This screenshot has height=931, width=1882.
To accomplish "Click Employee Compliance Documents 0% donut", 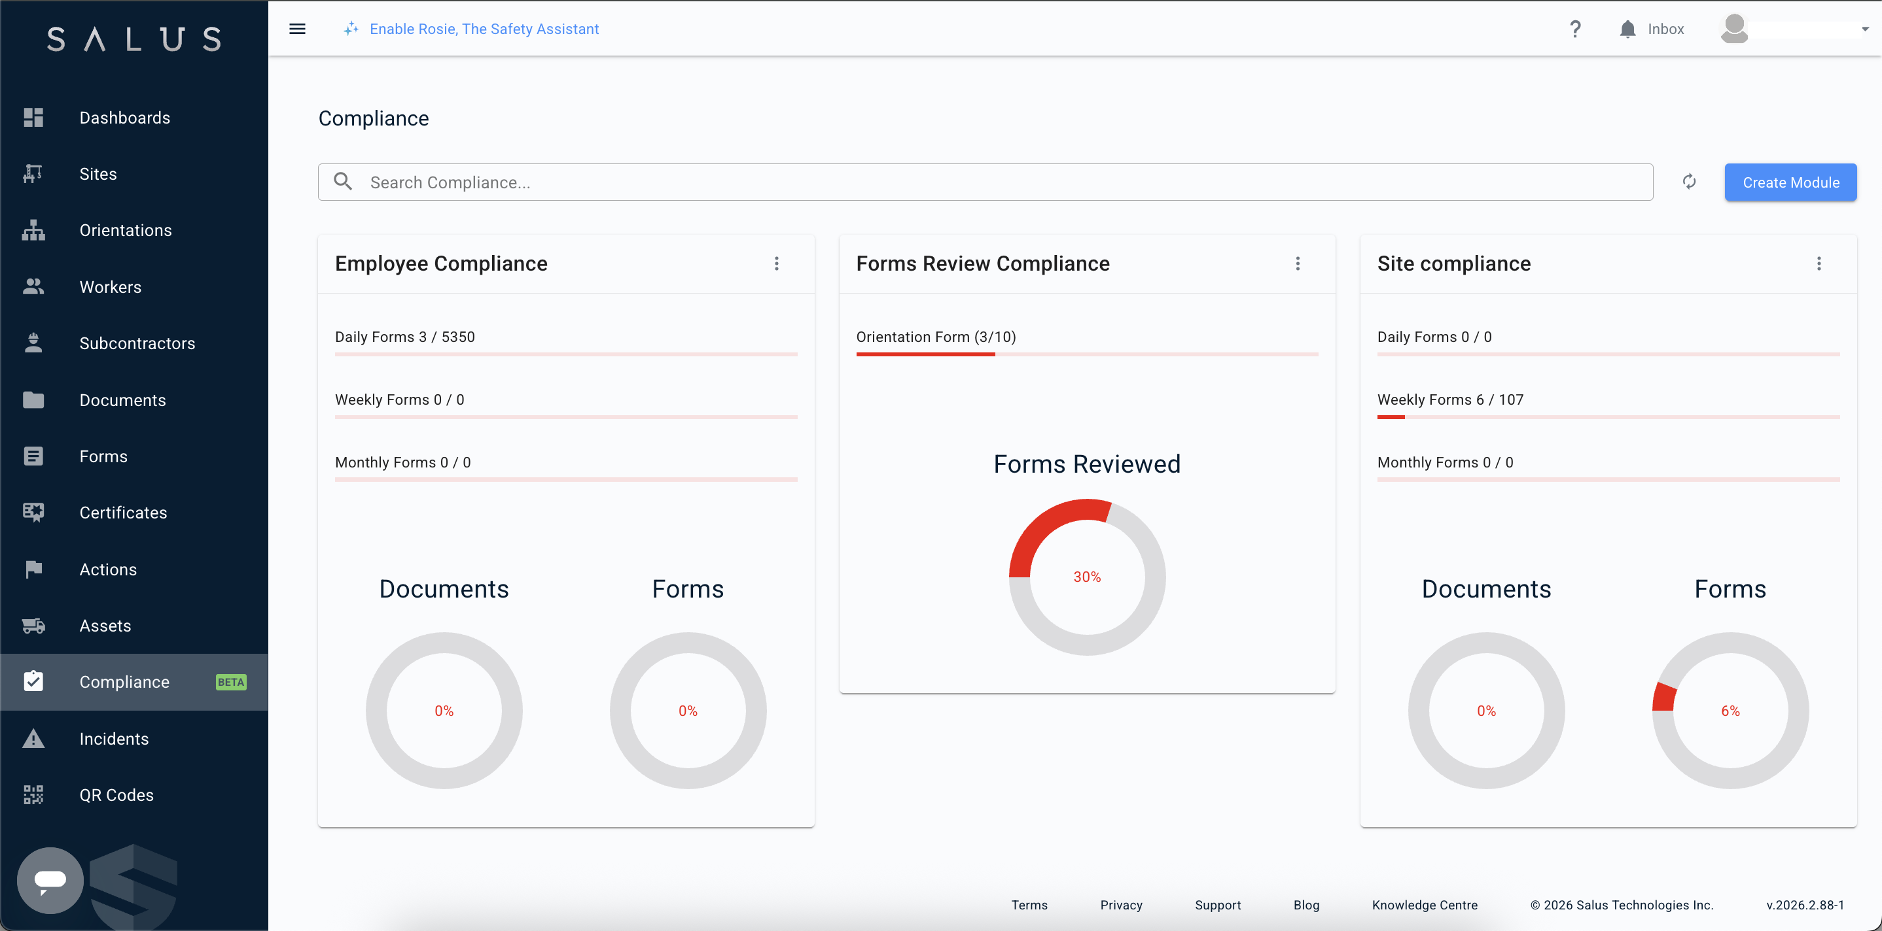I will pyautogui.click(x=444, y=711).
